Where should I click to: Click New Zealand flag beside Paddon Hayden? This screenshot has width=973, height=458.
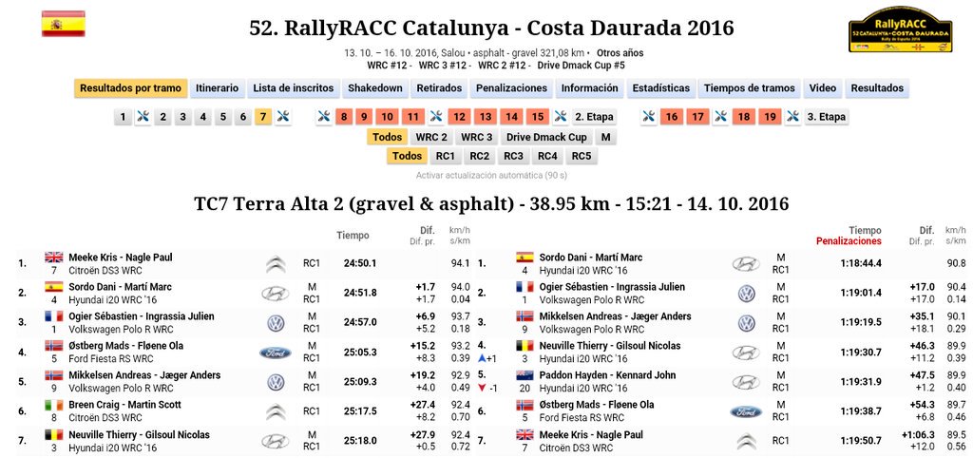click(x=525, y=374)
